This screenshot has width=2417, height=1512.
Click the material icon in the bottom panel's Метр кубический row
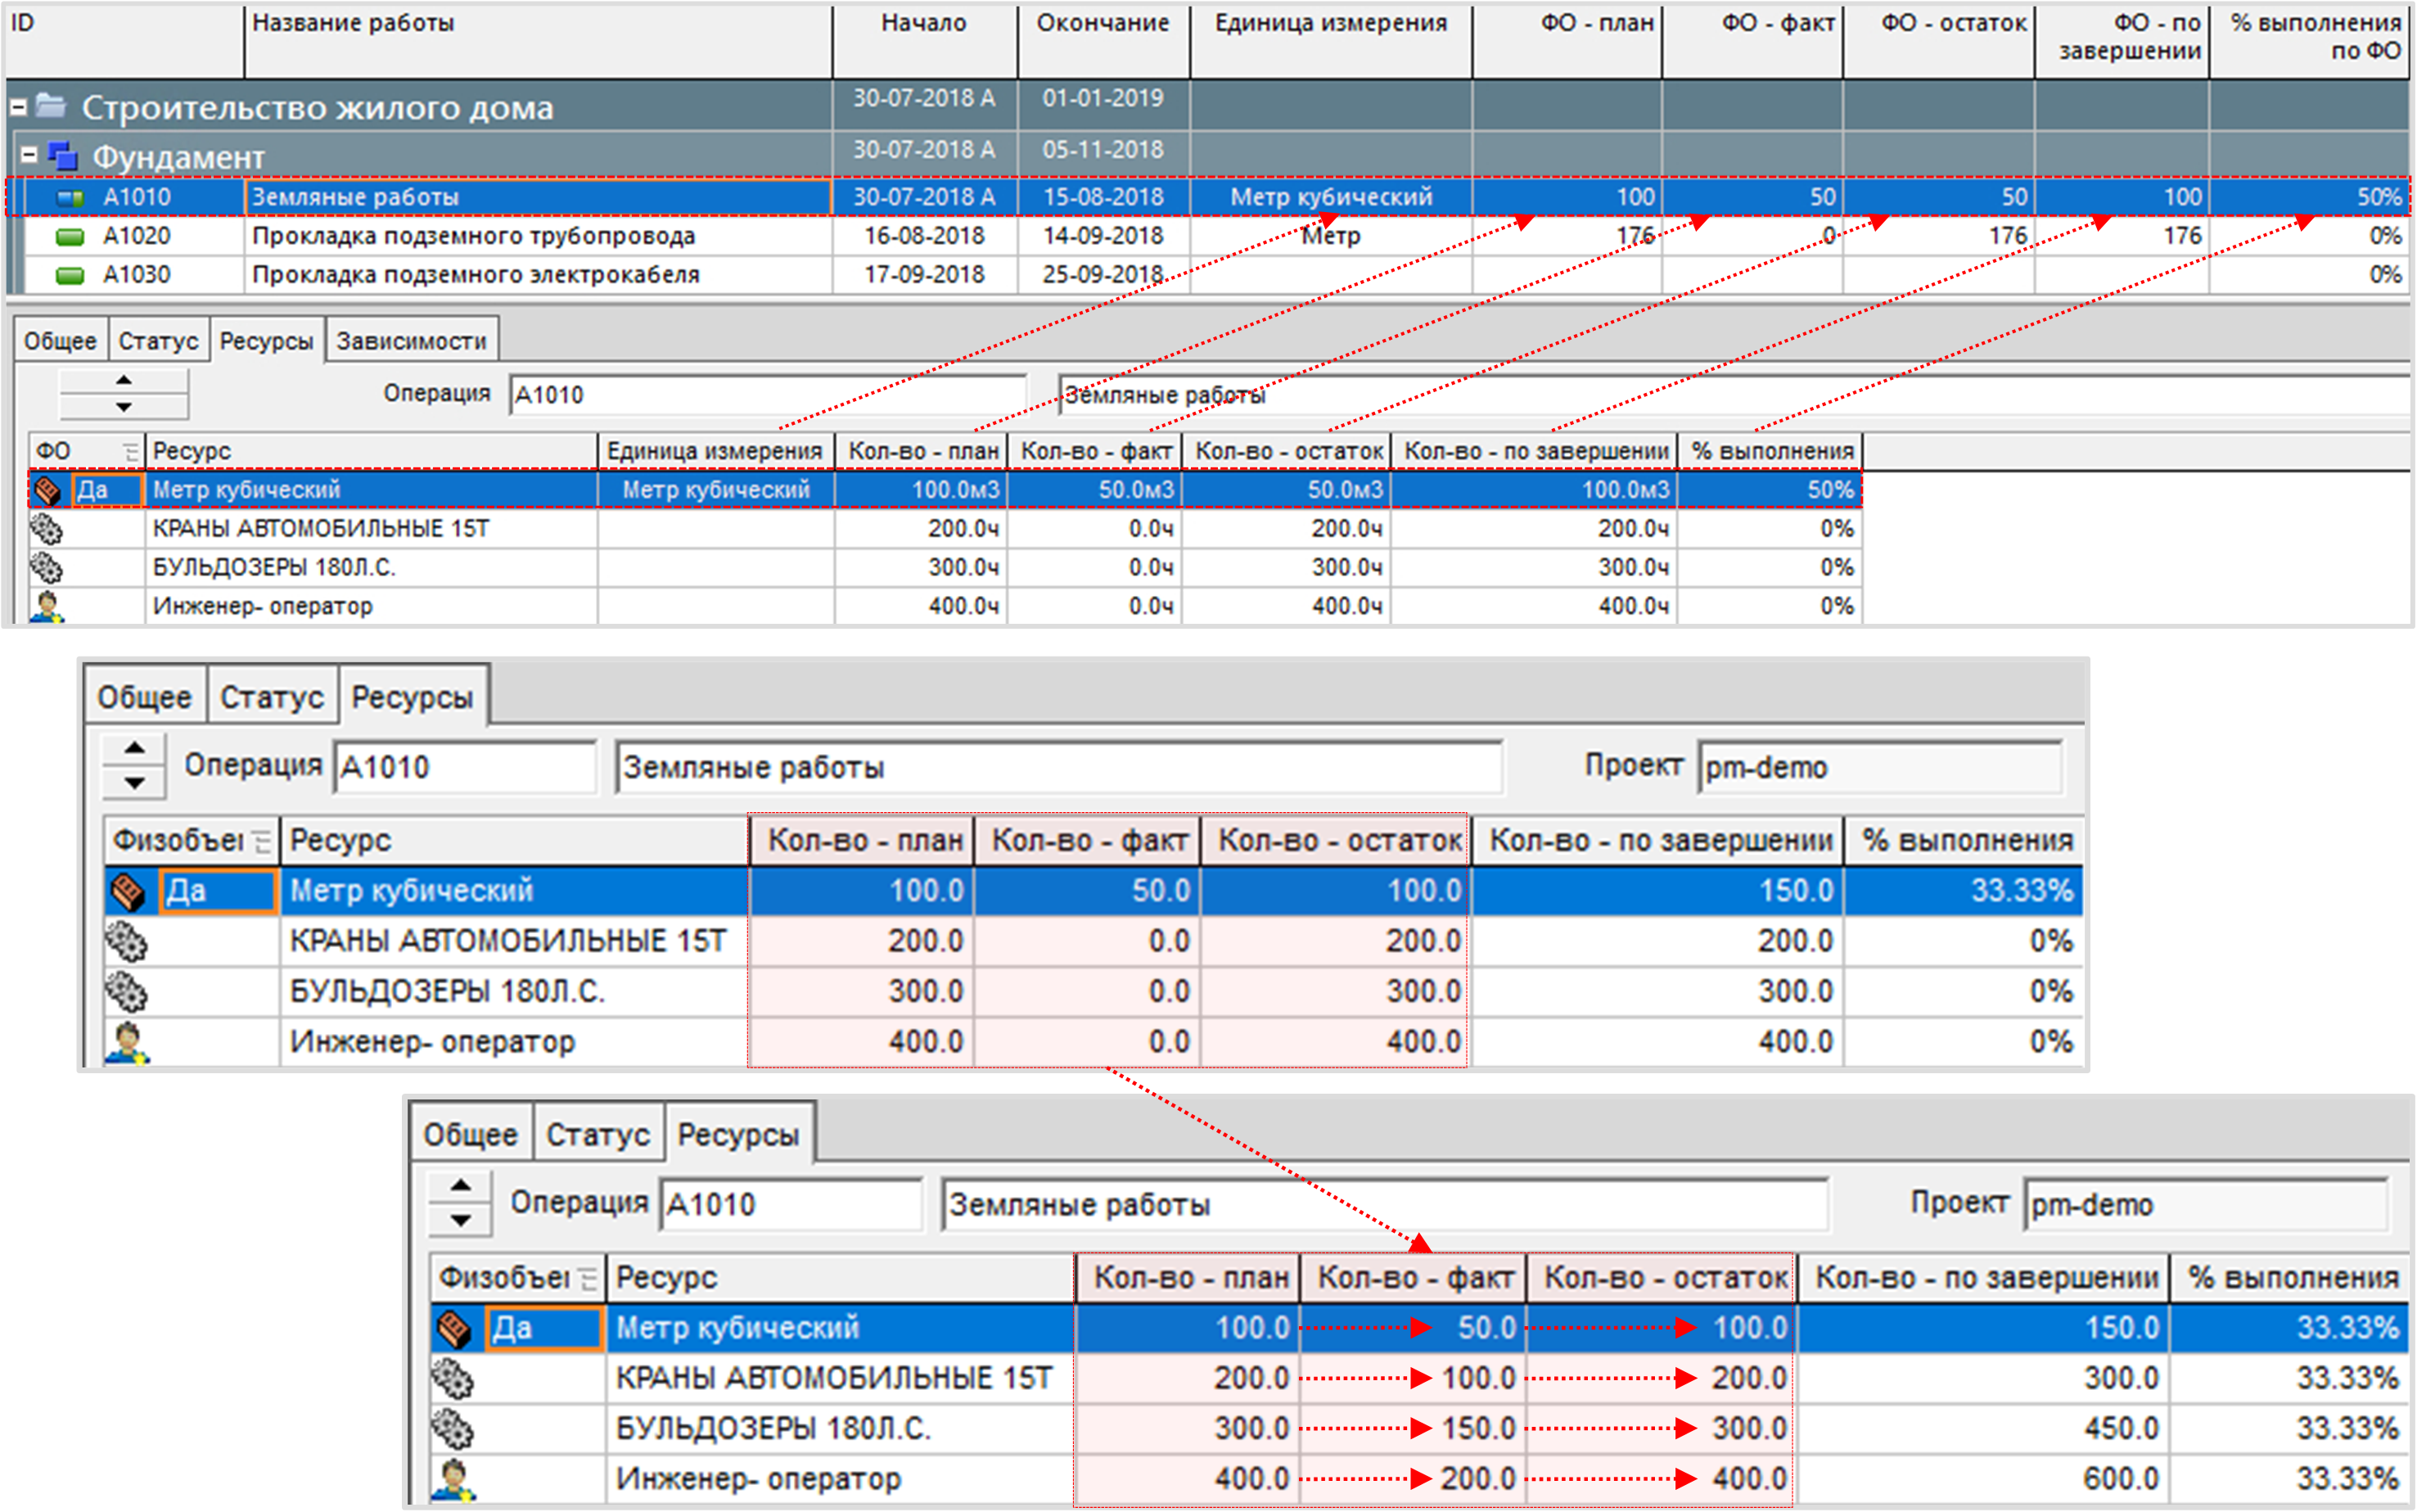click(453, 1328)
